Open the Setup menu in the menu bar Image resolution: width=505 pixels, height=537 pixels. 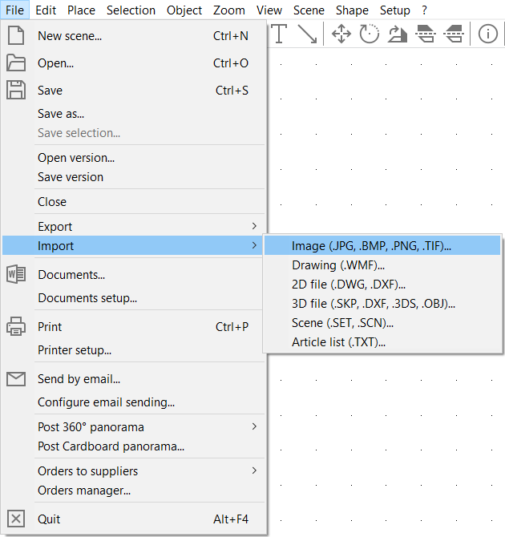point(394,10)
